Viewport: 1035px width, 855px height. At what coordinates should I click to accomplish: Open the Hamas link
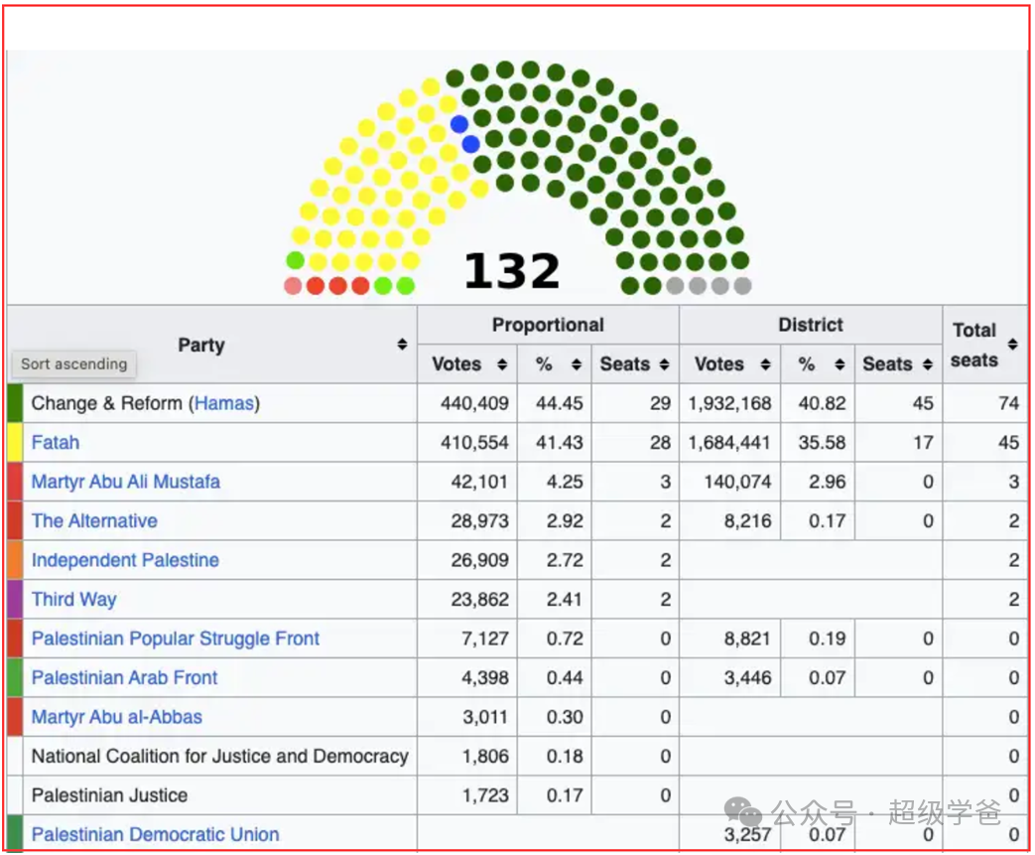(x=225, y=403)
